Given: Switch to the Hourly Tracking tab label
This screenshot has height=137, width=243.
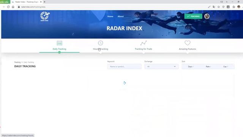Looking at the screenshot, I should pos(100,49).
